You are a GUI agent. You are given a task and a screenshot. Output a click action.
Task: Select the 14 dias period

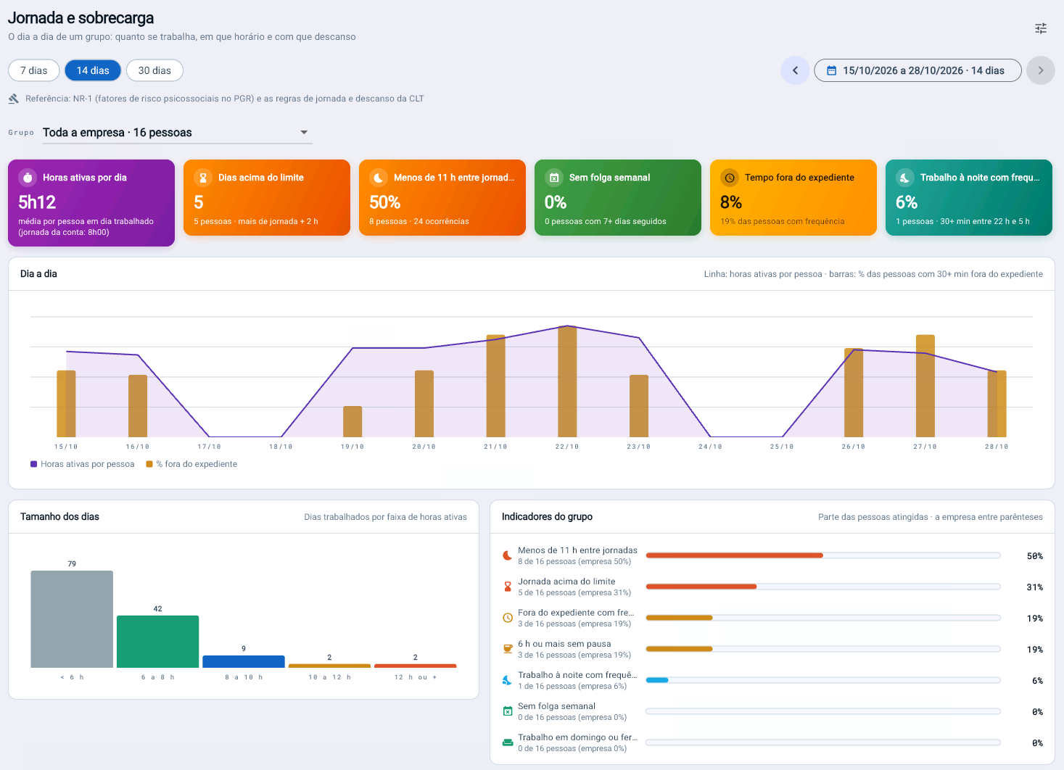93,70
